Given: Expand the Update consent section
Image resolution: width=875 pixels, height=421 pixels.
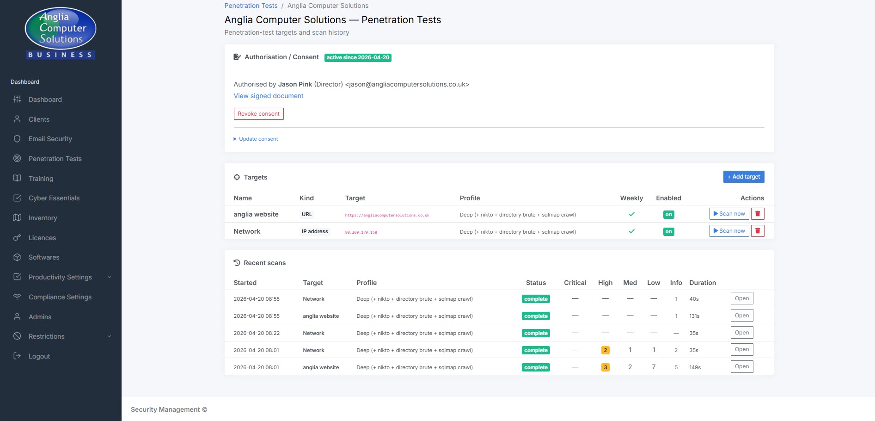Looking at the screenshot, I should [256, 139].
